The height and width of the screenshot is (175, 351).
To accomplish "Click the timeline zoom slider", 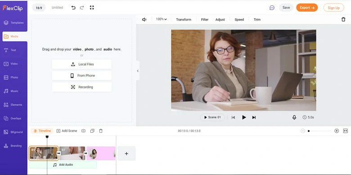I will coord(319,131).
